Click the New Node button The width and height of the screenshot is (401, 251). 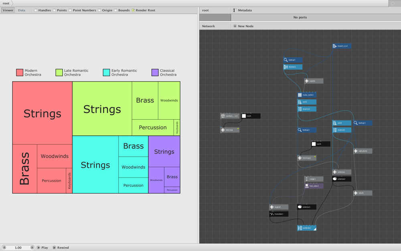[243, 26]
